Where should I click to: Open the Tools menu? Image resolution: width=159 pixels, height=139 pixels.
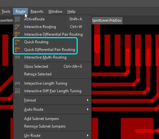pos(6,11)
